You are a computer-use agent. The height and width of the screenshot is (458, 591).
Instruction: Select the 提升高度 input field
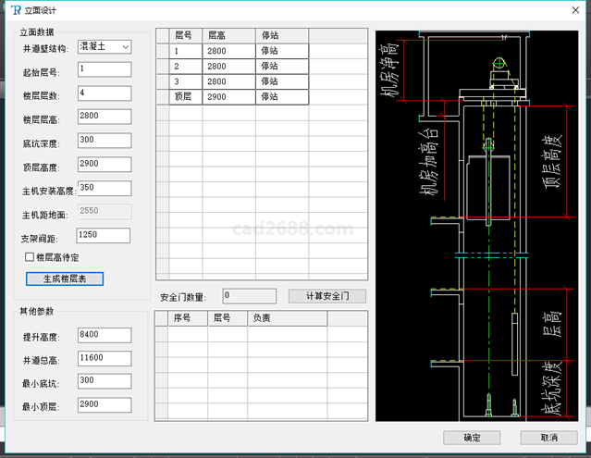coord(105,334)
